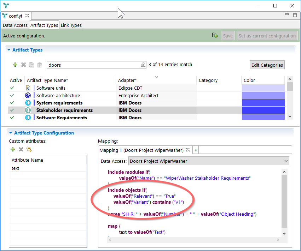Pick color swatch for Software architecture
The width and height of the screenshot is (301, 251).
[x=263, y=95]
